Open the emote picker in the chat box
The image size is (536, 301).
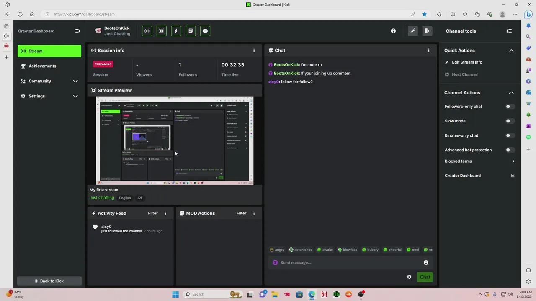coord(425,263)
